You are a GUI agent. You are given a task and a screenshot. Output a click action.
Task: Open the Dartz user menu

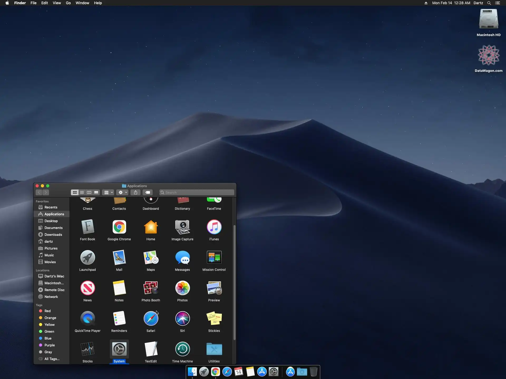pyautogui.click(x=478, y=3)
